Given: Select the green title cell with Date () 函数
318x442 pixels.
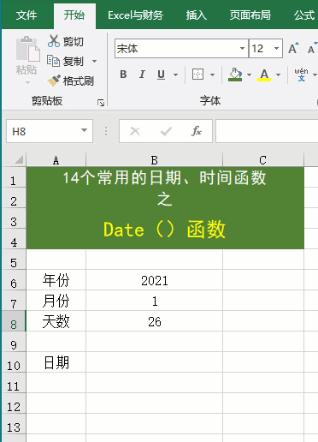Looking at the screenshot, I should click(165, 208).
